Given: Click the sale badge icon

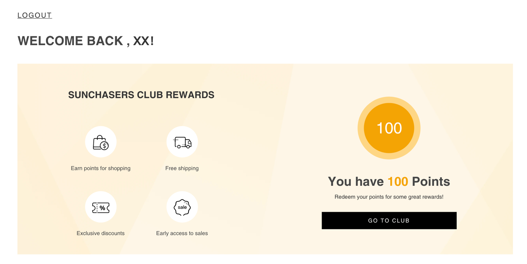Looking at the screenshot, I should [182, 207].
